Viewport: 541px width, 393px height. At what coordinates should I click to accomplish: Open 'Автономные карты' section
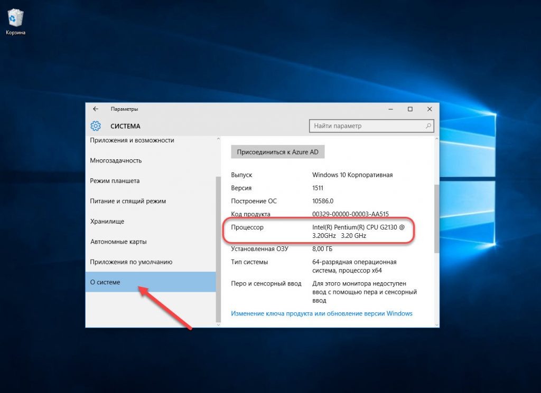(x=118, y=242)
